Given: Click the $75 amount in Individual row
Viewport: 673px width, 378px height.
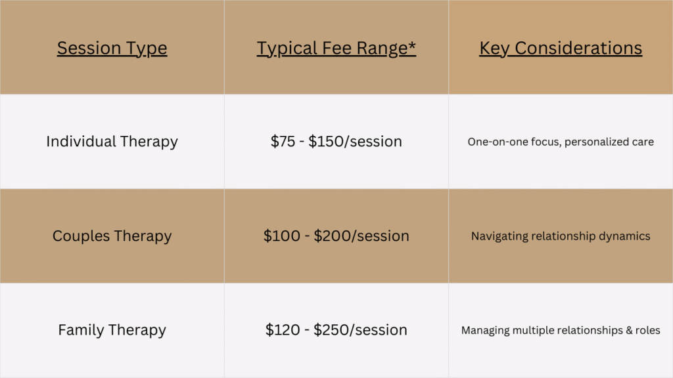Looking at the screenshot, I should click(x=283, y=142).
